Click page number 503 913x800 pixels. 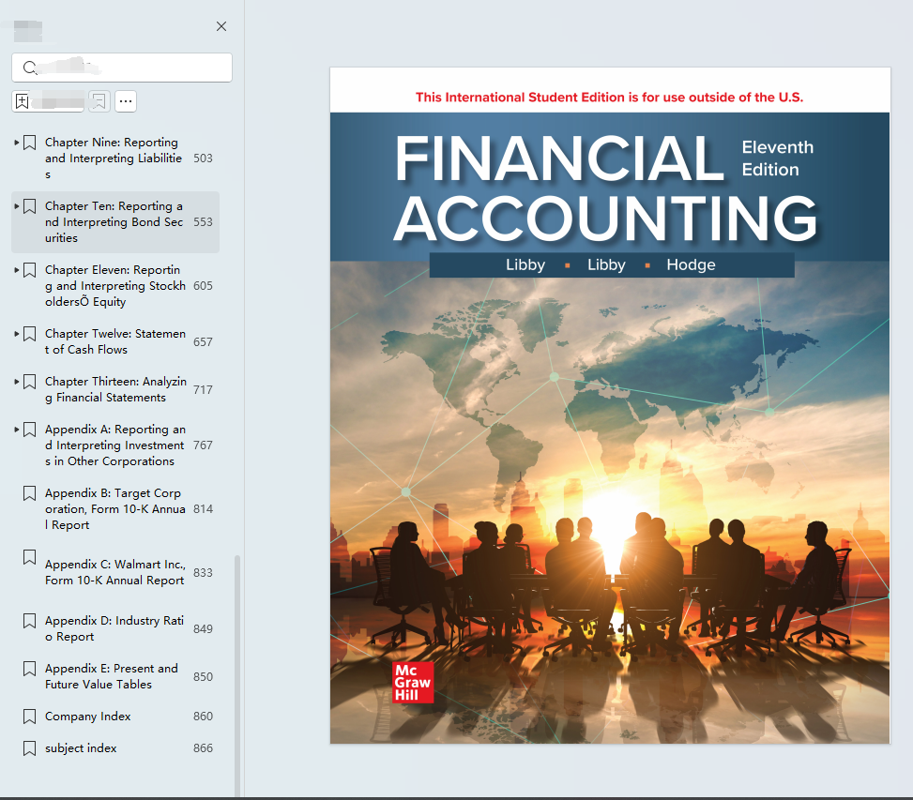point(203,158)
